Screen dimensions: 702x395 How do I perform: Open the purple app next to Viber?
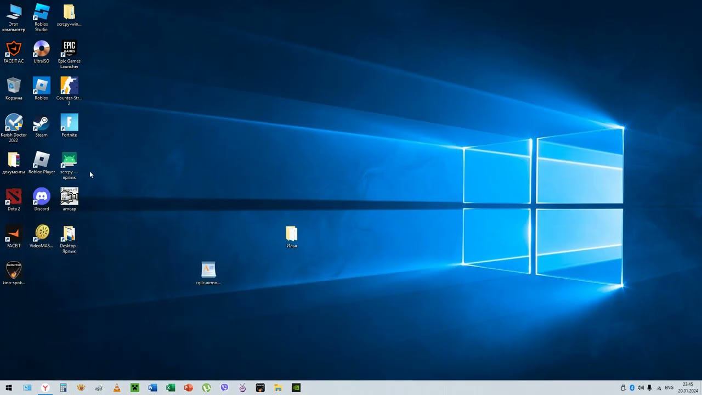click(x=242, y=388)
